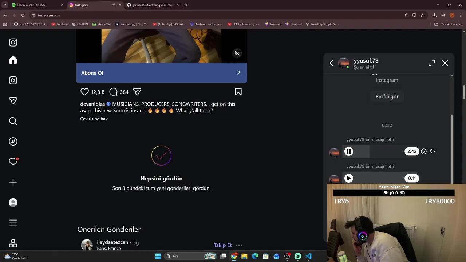Go back in the chat panel

[x=331, y=63]
